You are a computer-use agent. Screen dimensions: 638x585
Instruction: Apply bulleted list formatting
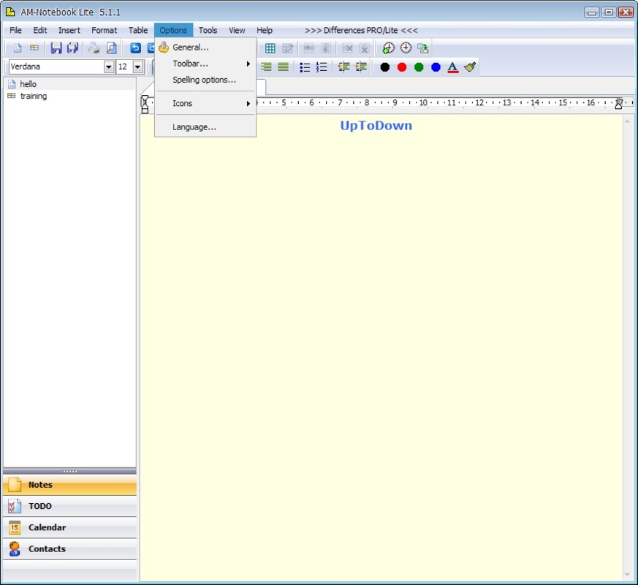point(305,67)
